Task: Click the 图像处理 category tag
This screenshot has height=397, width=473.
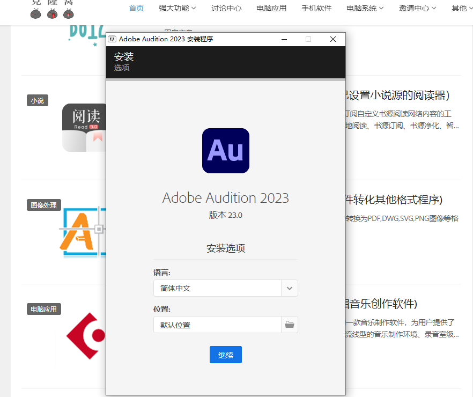Action: tap(44, 205)
